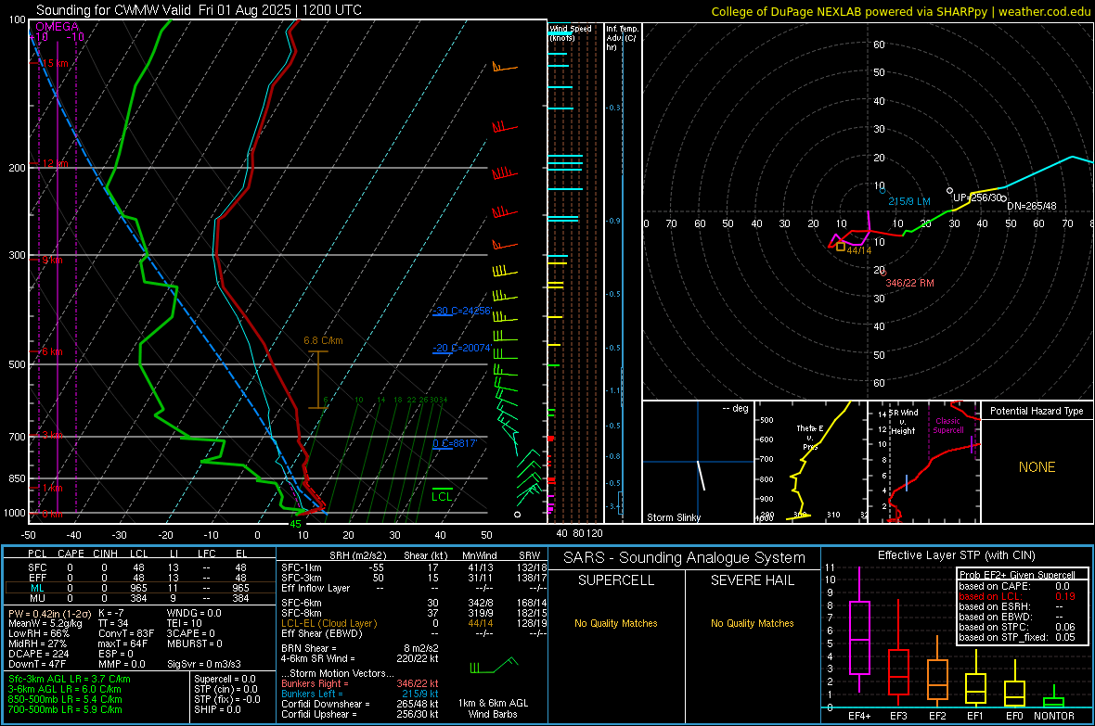The width and height of the screenshot is (1095, 726).
Task: Click the red 'based on LCL' probability row
Action: tap(1017, 596)
